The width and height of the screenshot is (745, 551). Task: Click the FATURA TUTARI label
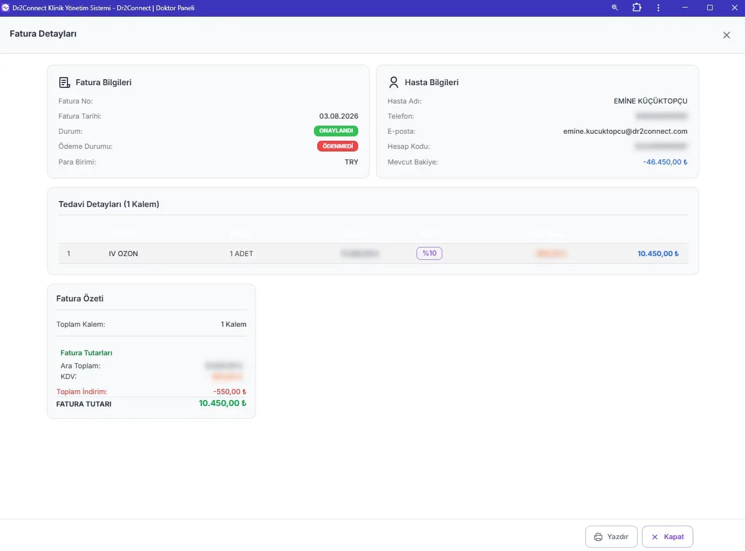[84, 404]
